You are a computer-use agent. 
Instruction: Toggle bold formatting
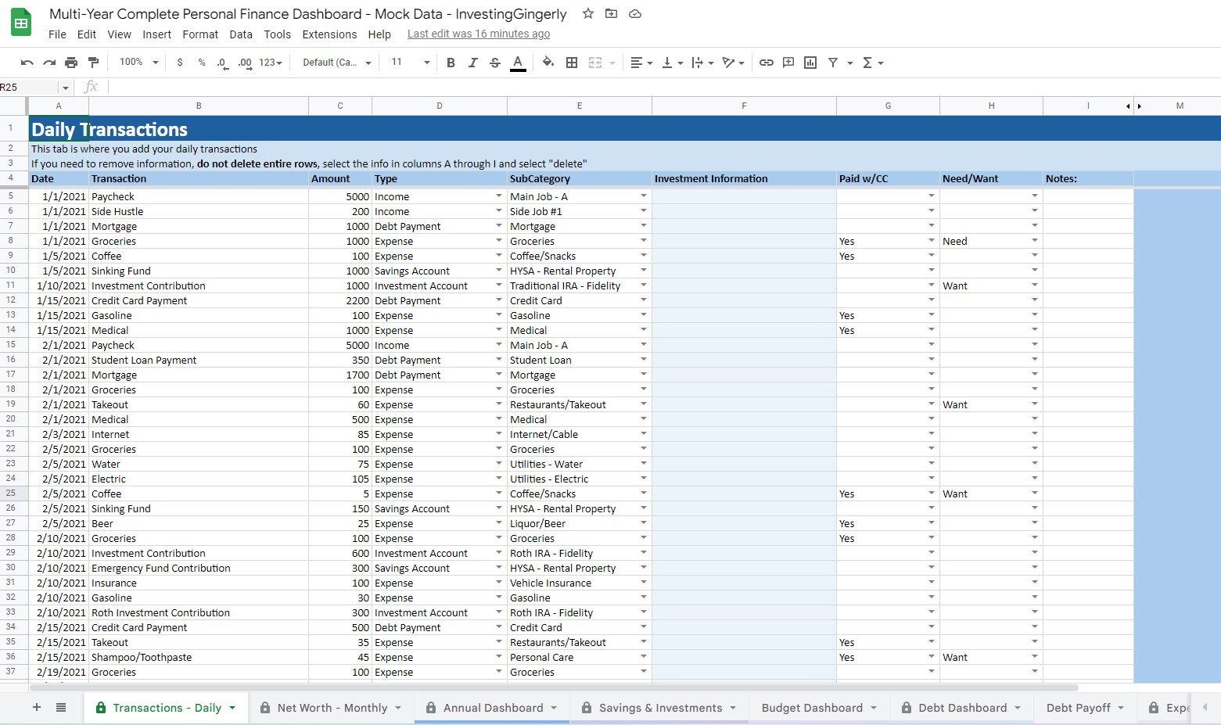coord(451,63)
